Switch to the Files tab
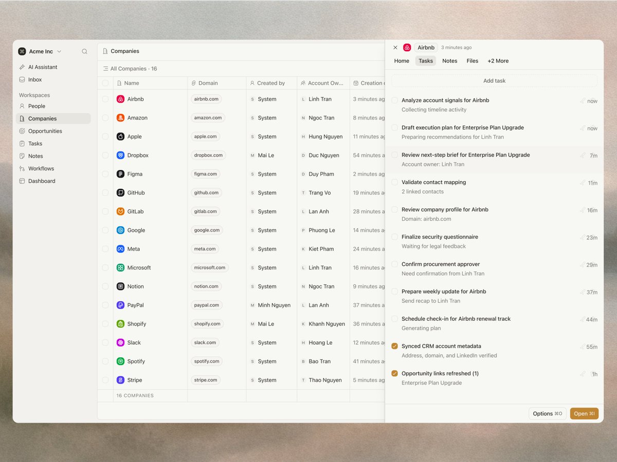Screen dimensions: 617x462 473,61
